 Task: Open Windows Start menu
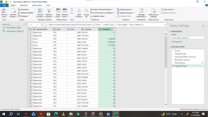(4, 114)
